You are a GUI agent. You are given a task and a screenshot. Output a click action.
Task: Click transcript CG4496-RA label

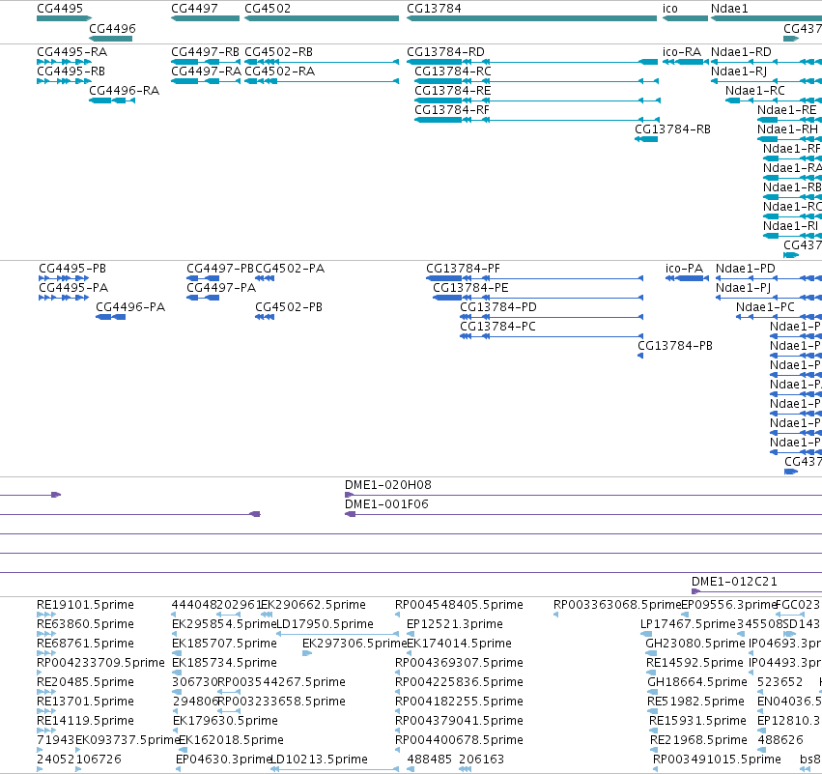[125, 90]
